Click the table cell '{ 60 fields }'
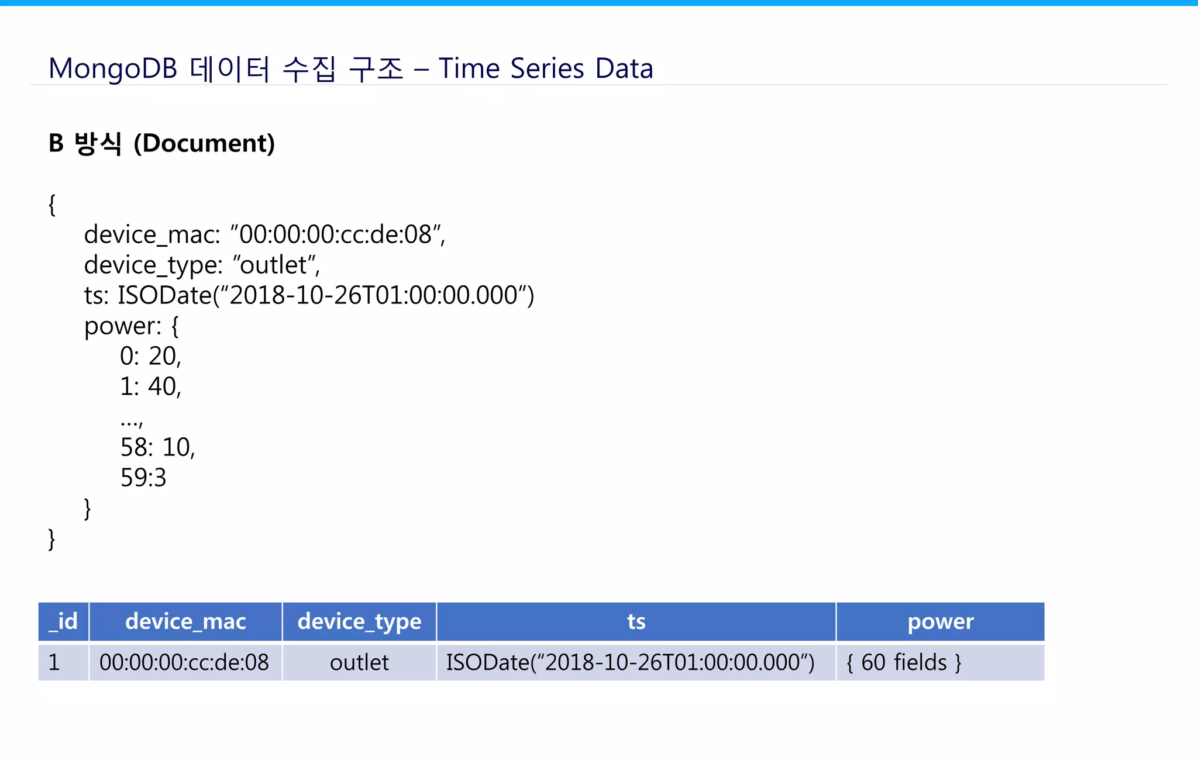This screenshot has width=1198, height=760. click(940, 662)
